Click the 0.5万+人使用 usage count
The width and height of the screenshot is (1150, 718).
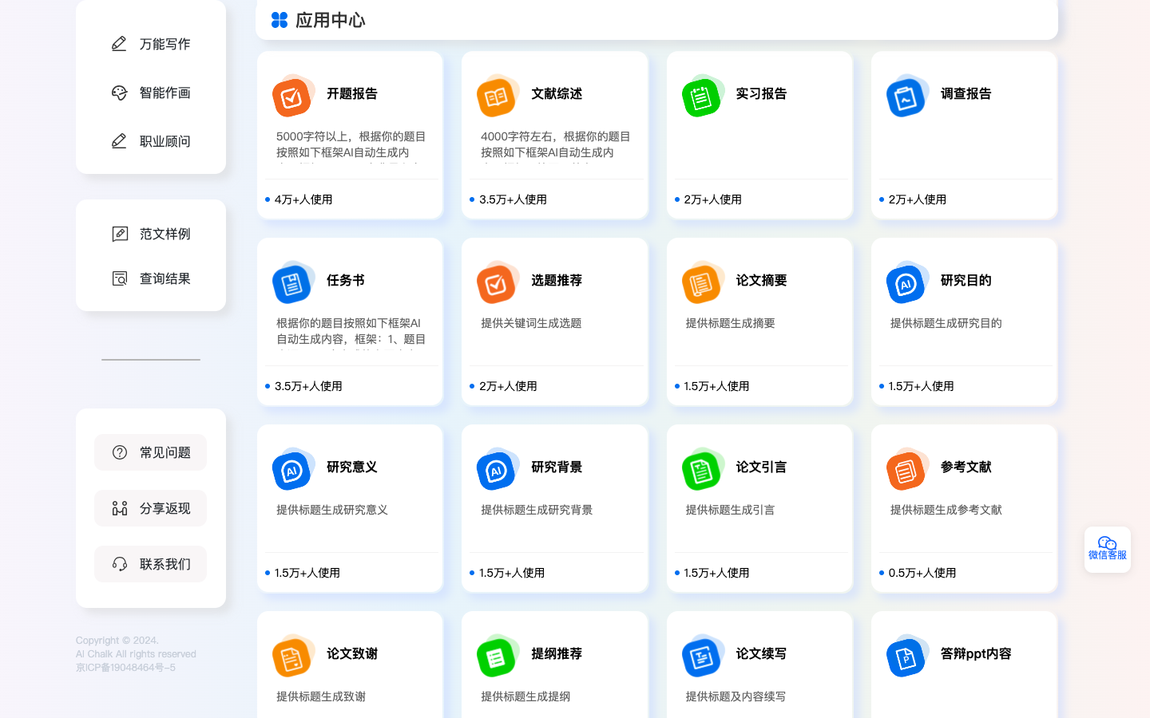pos(922,573)
